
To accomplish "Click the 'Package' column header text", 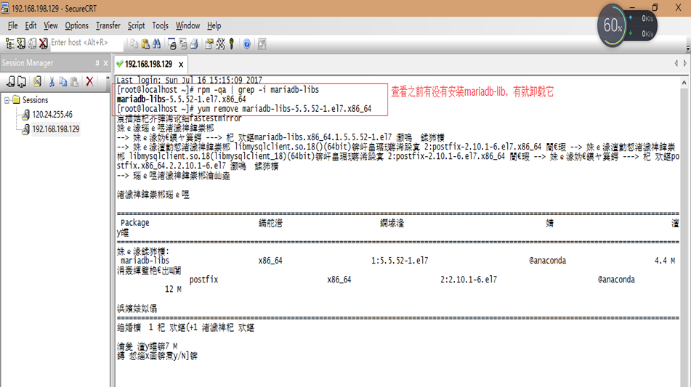I will click(135, 223).
